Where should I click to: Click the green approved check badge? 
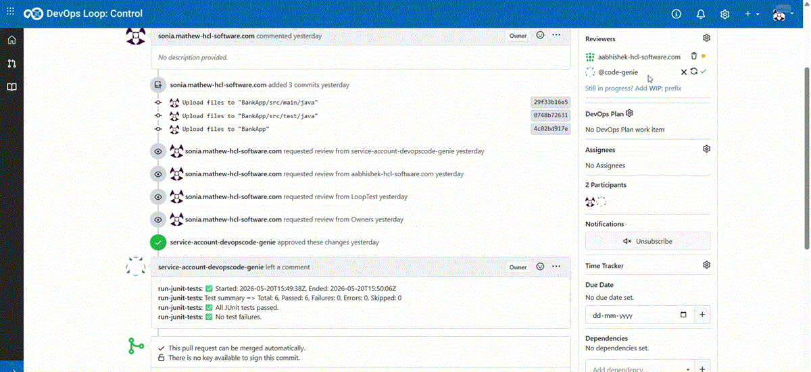click(158, 242)
